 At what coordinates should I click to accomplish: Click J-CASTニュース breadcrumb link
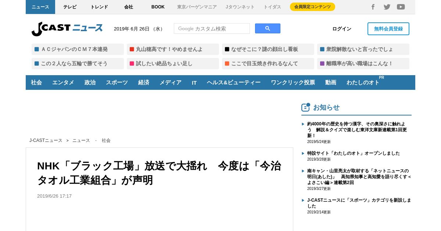click(x=46, y=140)
